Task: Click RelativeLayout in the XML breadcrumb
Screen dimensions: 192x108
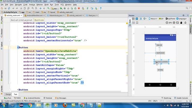Action: [x=22, y=20]
